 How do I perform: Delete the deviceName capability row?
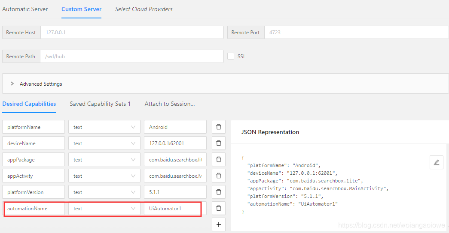click(x=219, y=143)
